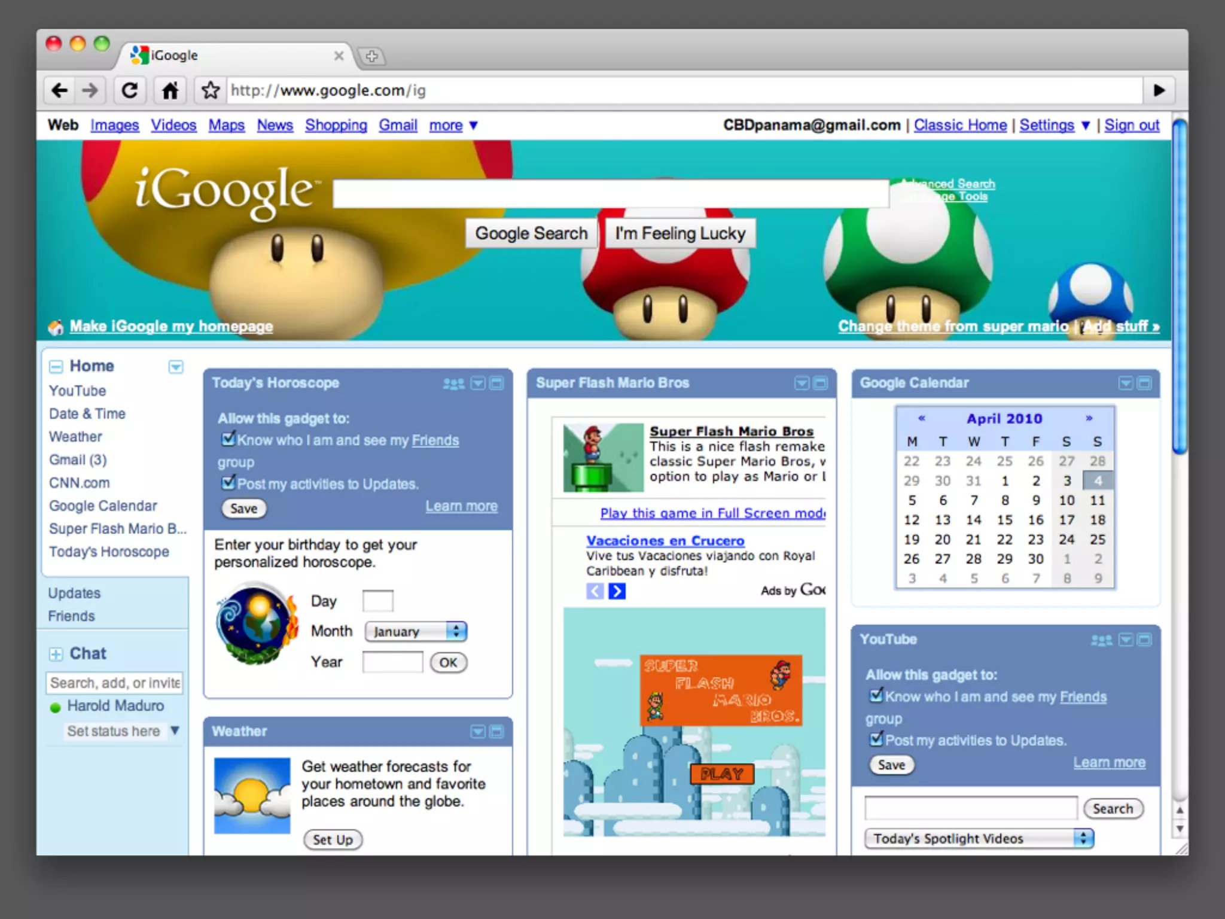
Task: Bookmark page with star icon
Action: 210,90
